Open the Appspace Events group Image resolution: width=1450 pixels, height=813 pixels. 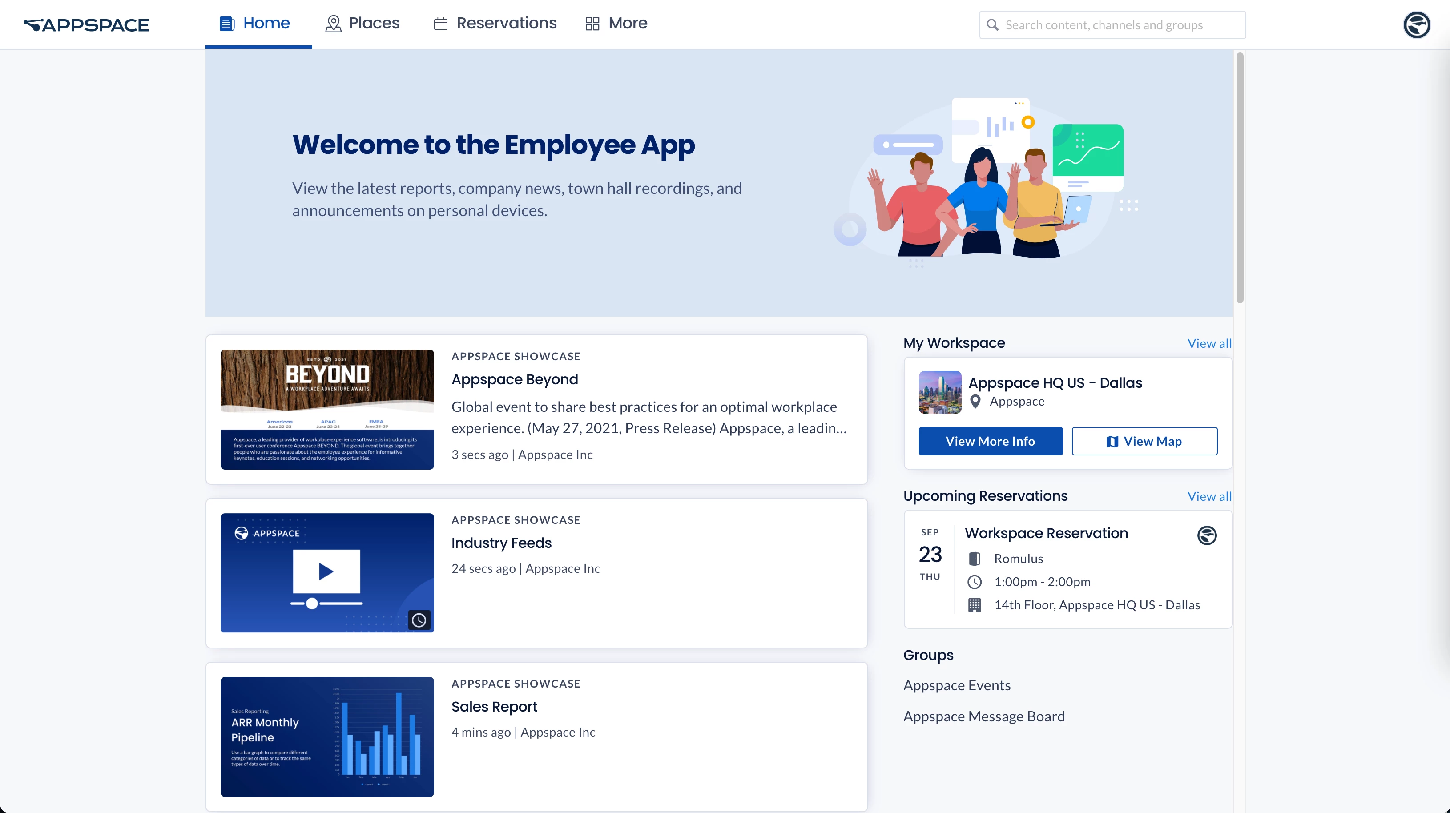tap(957, 686)
